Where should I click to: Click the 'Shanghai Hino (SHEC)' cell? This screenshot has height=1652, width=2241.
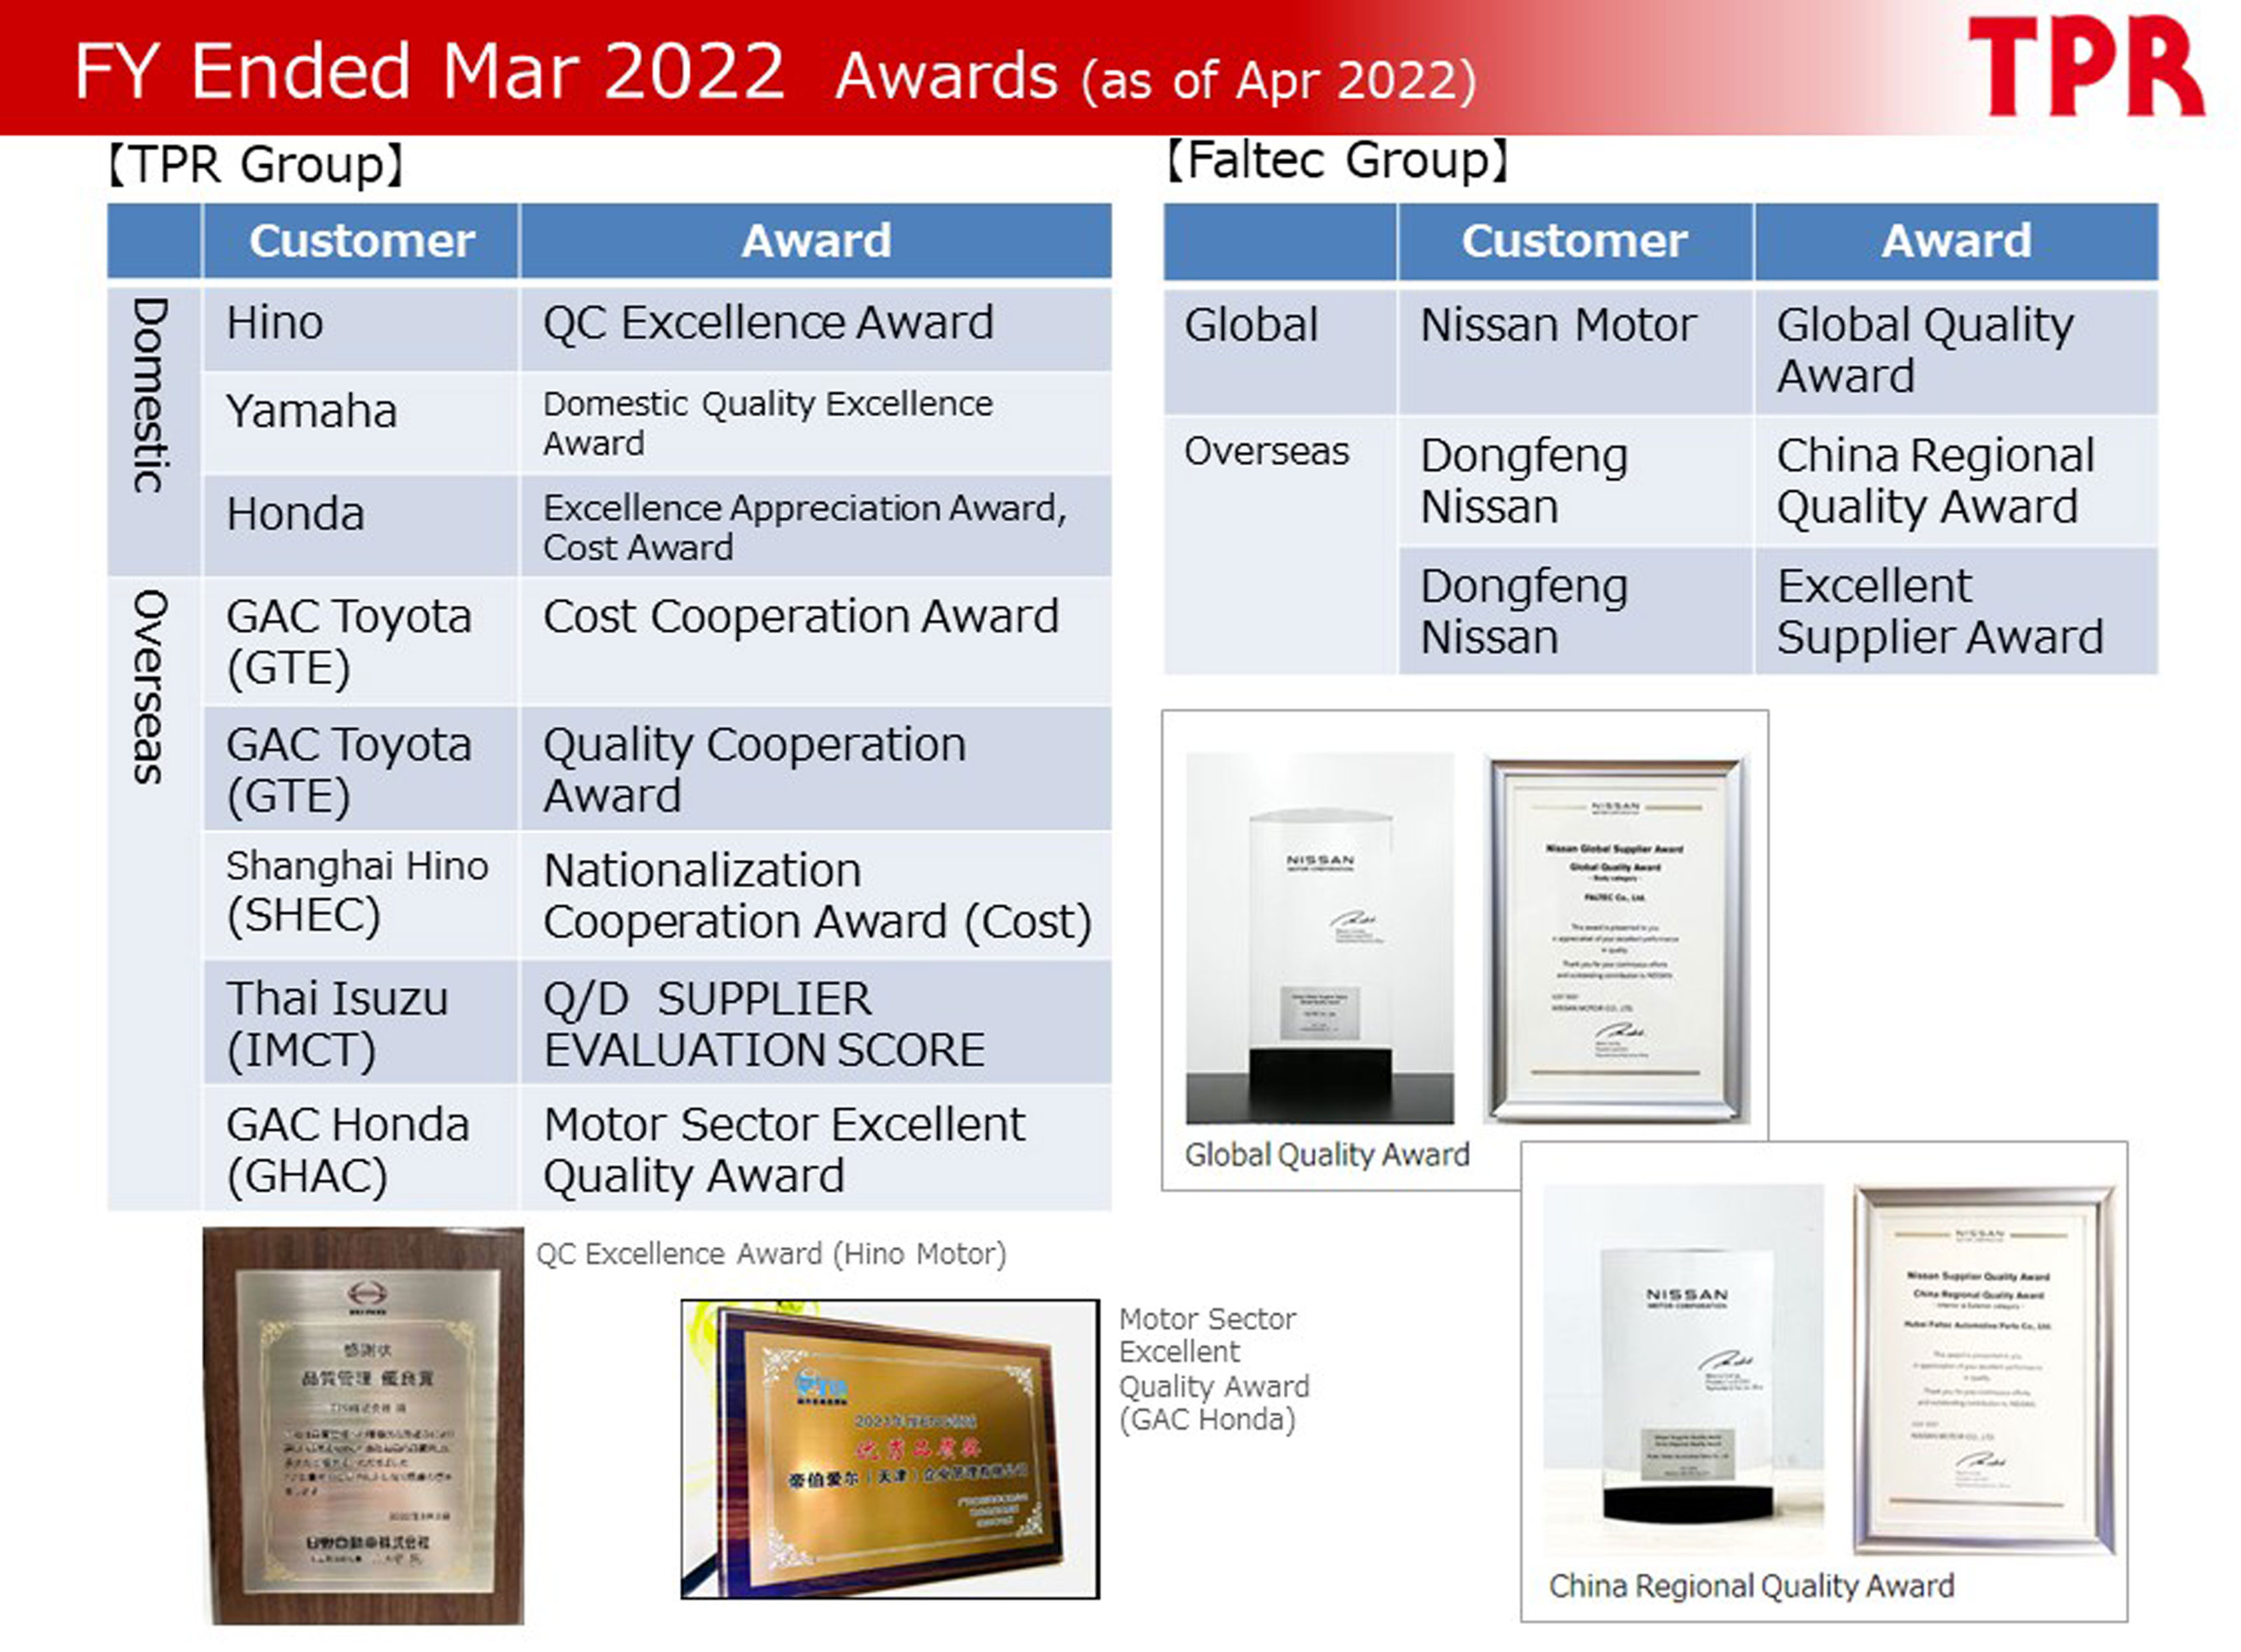point(361,895)
